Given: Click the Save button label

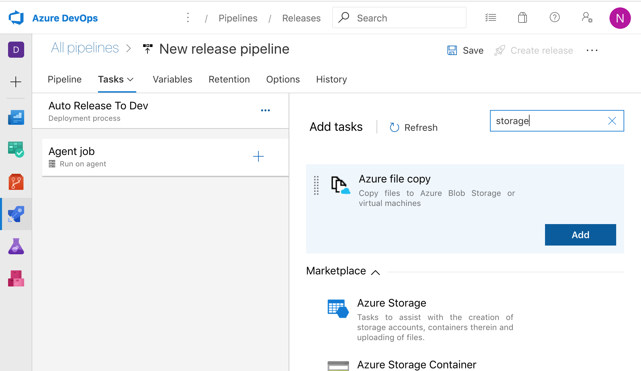Looking at the screenshot, I should [x=473, y=50].
